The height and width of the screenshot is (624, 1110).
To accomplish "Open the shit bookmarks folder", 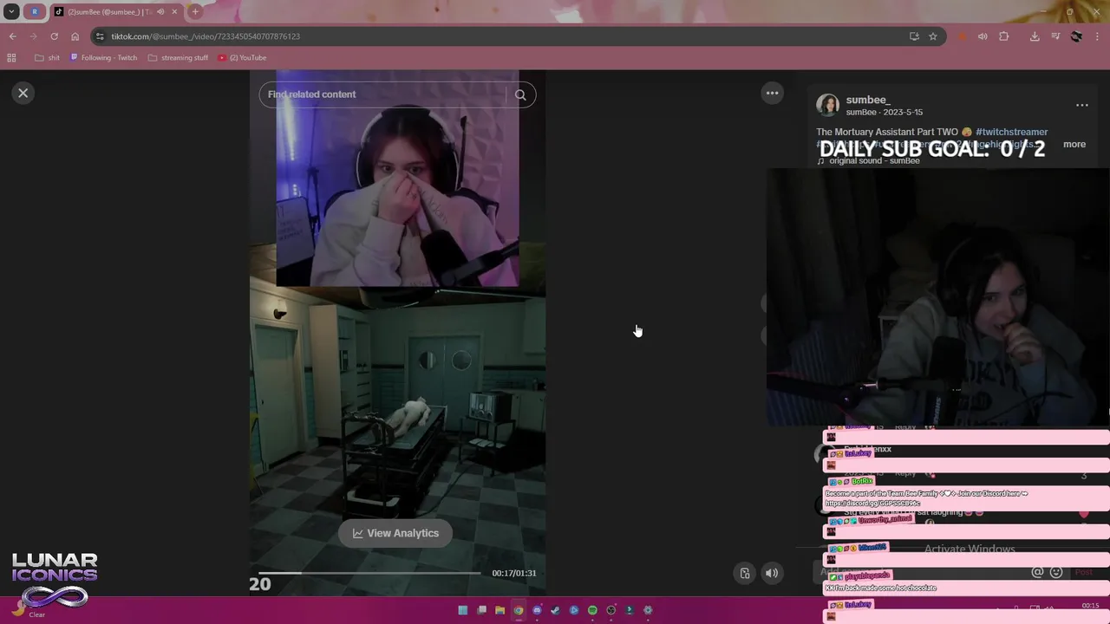I will [x=48, y=58].
